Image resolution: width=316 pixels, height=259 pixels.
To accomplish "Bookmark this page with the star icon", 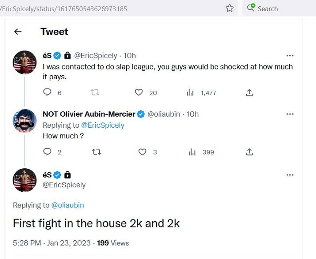I will coord(229,8).
